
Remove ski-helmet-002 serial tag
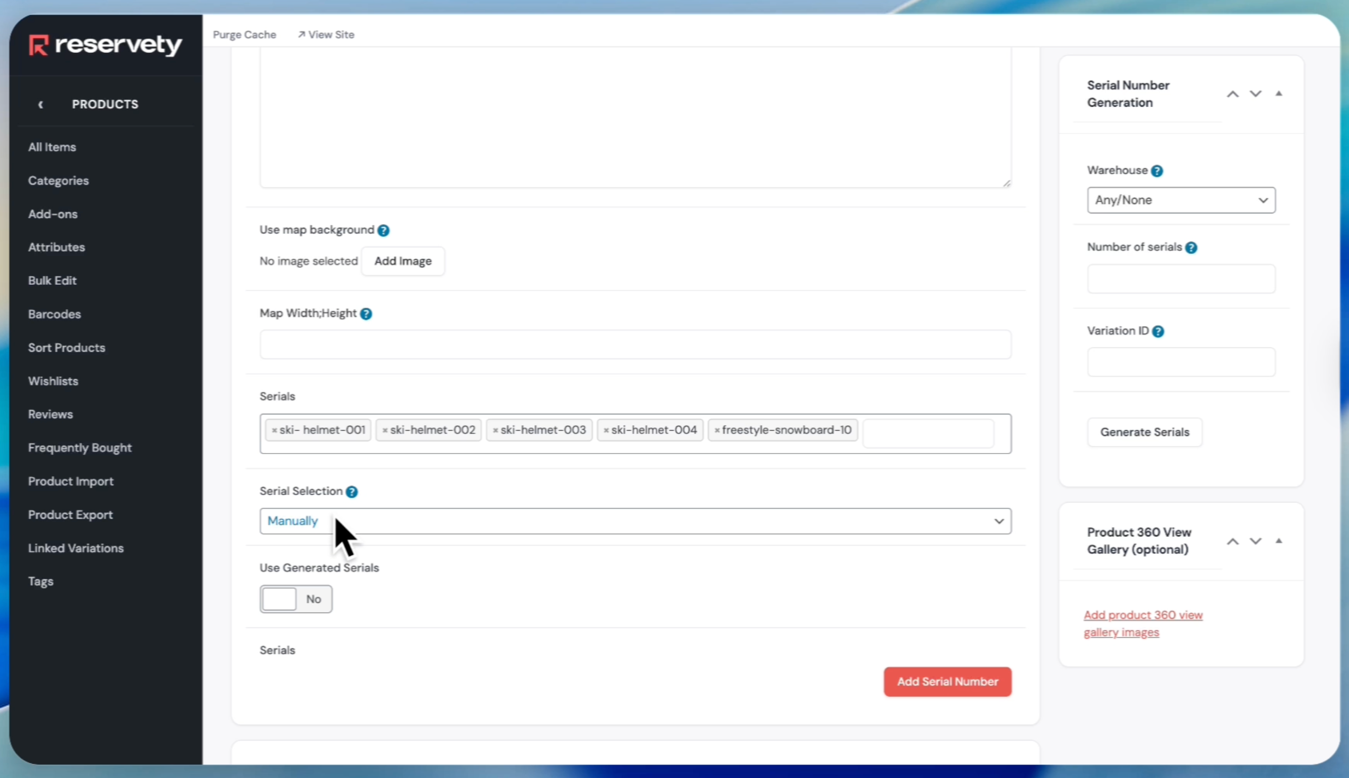click(384, 430)
